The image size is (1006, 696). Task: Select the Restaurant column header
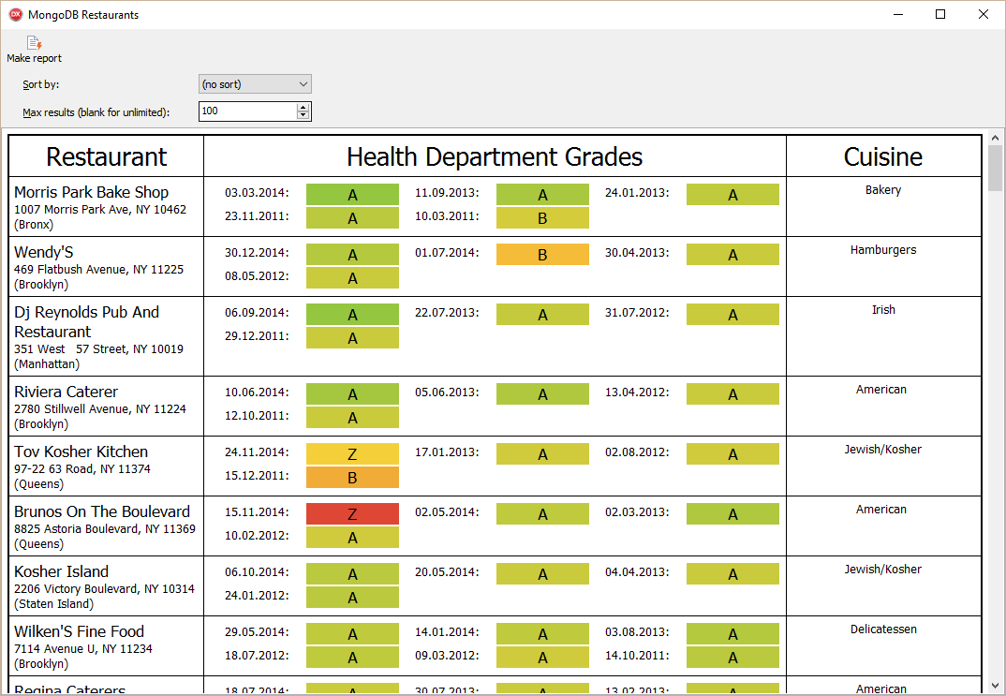107,156
